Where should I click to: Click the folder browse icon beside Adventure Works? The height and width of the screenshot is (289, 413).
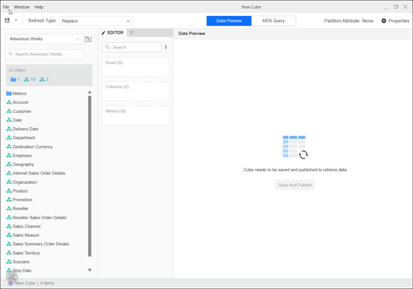88,39
